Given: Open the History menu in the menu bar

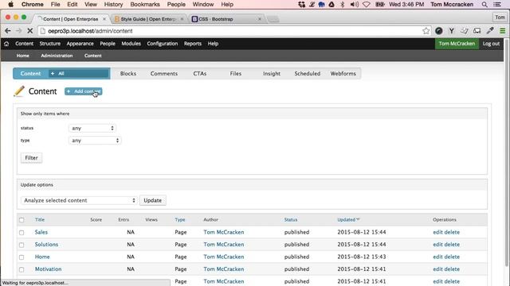Looking at the screenshot, I should pyautogui.click(x=113, y=4).
